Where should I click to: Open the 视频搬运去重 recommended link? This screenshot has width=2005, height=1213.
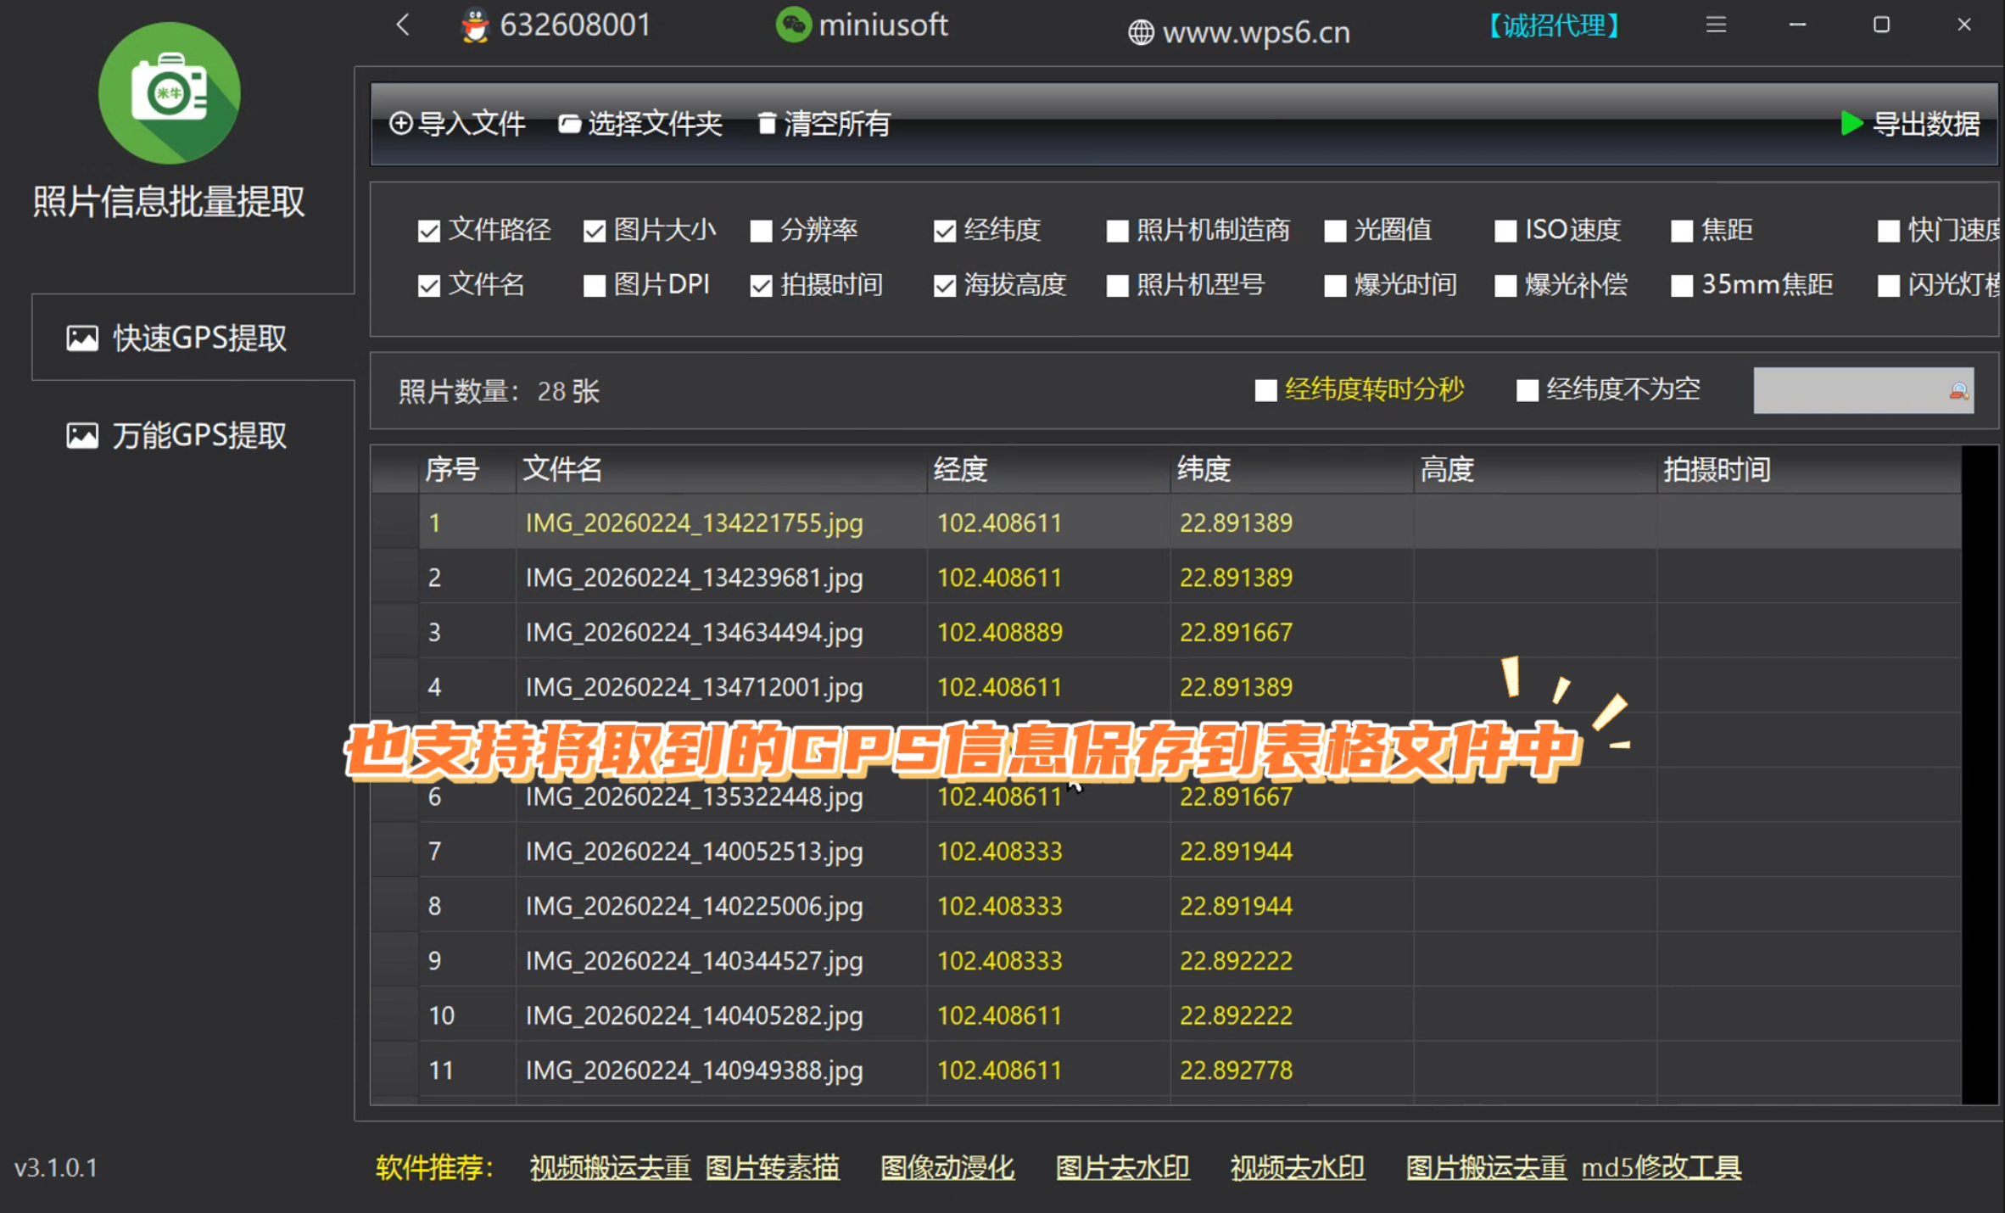click(611, 1168)
